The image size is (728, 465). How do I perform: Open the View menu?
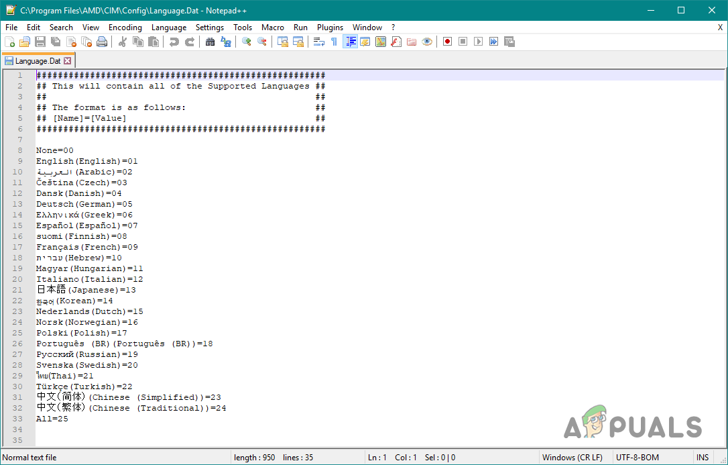tap(91, 28)
